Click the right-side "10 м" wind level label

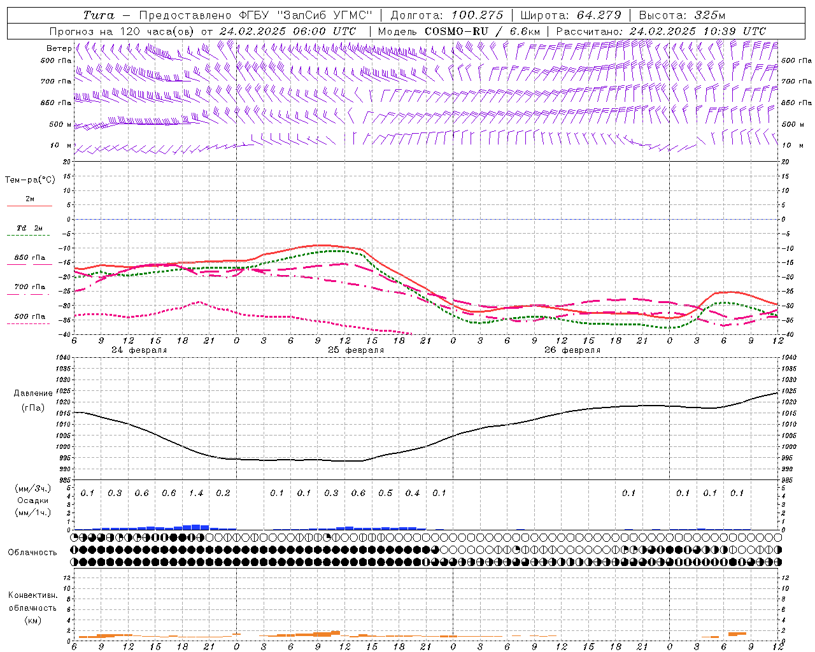point(792,145)
